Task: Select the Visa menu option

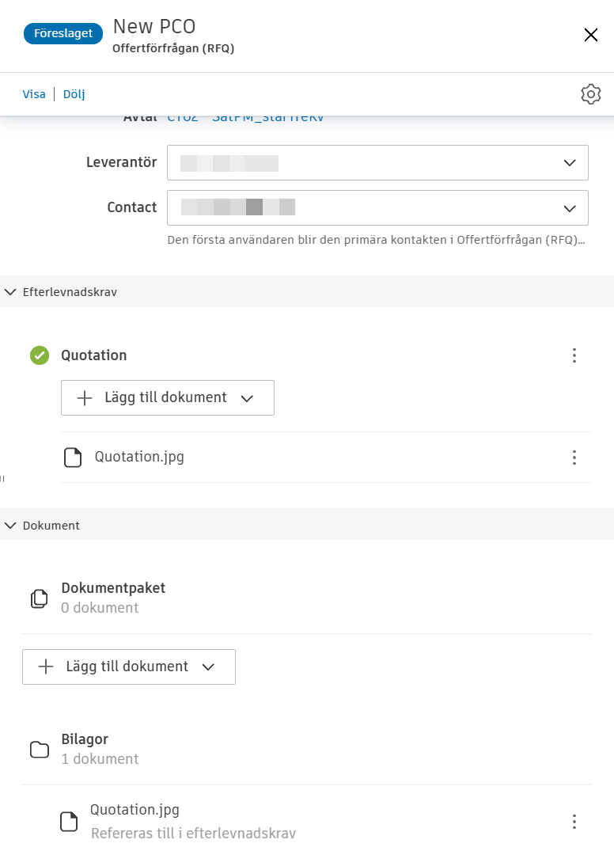Action: [34, 93]
